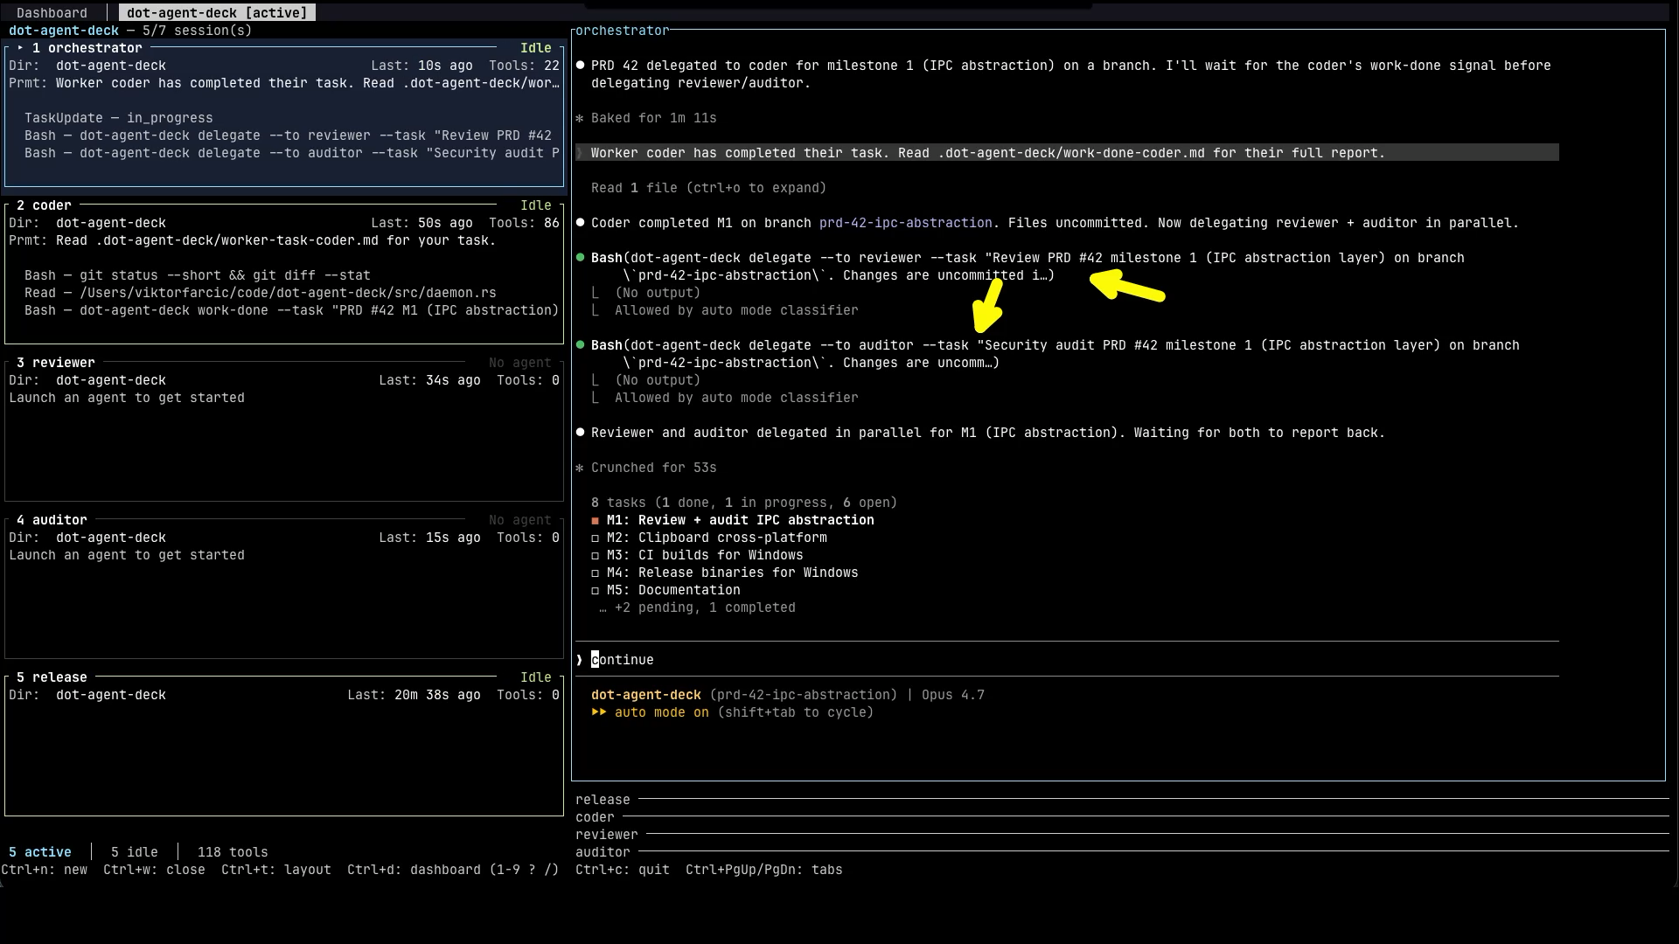Expand 'Read 1 file (ctrl+o to expand)'
1679x944 pixels.
(x=708, y=188)
